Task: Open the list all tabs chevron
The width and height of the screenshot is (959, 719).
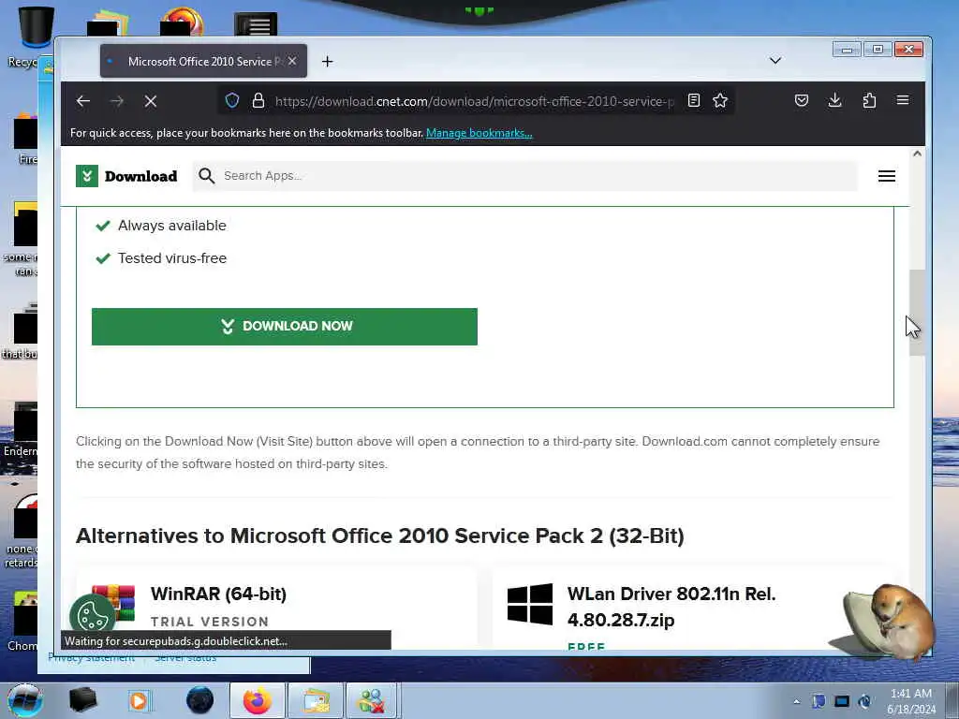Action: [x=775, y=61]
